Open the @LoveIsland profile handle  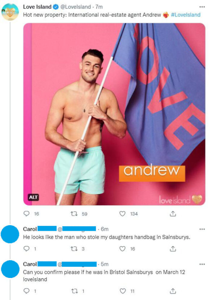click(x=76, y=7)
